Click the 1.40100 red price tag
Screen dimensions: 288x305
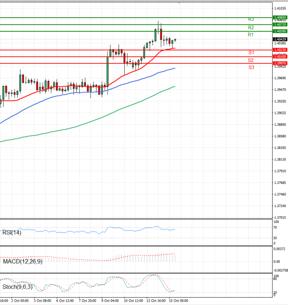click(280, 57)
